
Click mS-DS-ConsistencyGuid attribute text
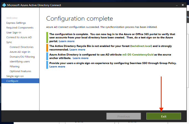(138, 55)
